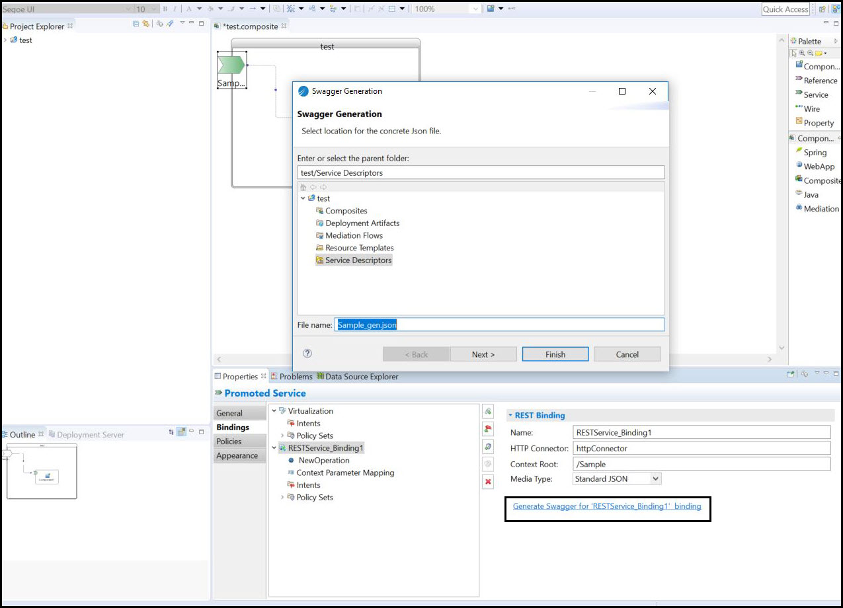Select the Service Descriptors folder
The image size is (843, 608).
(358, 260)
